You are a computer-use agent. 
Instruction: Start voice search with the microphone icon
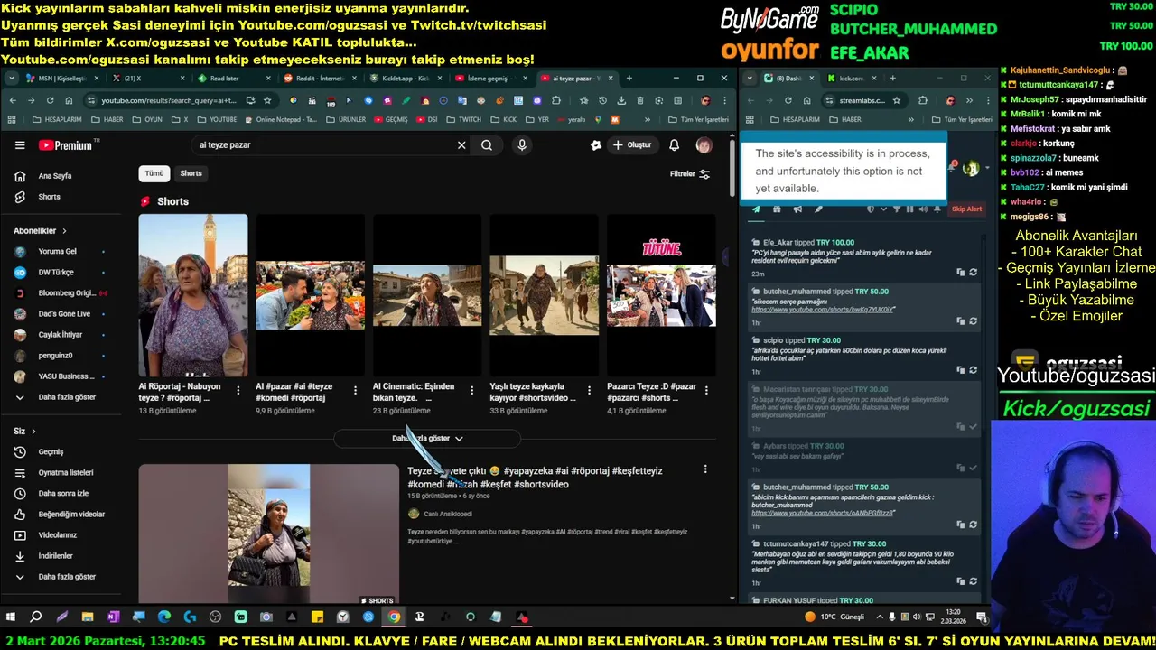tap(522, 145)
